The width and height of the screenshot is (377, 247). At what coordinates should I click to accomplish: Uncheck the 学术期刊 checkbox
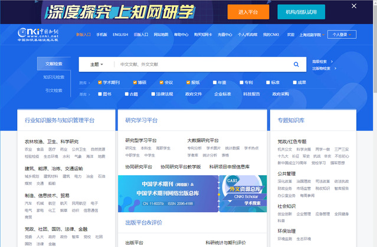pyautogui.click(x=100, y=82)
